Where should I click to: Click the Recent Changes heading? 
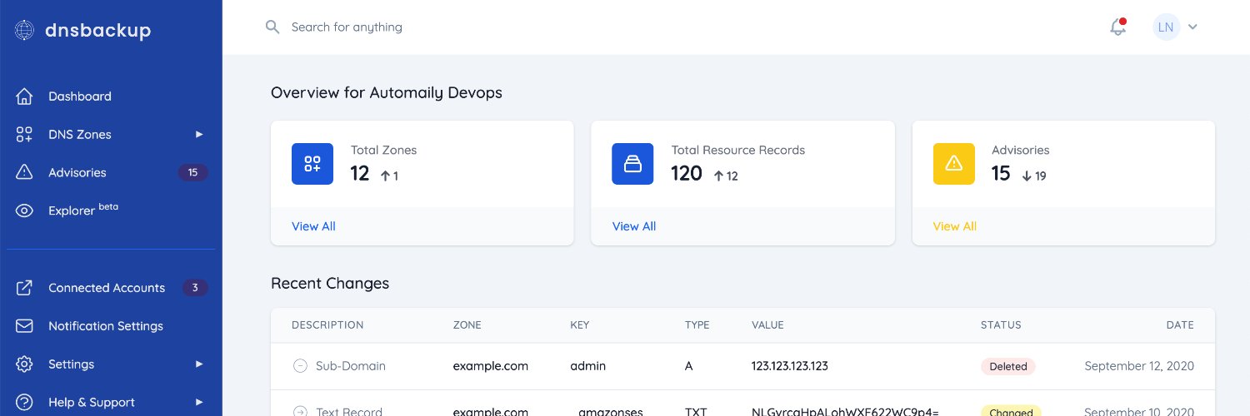coord(330,283)
